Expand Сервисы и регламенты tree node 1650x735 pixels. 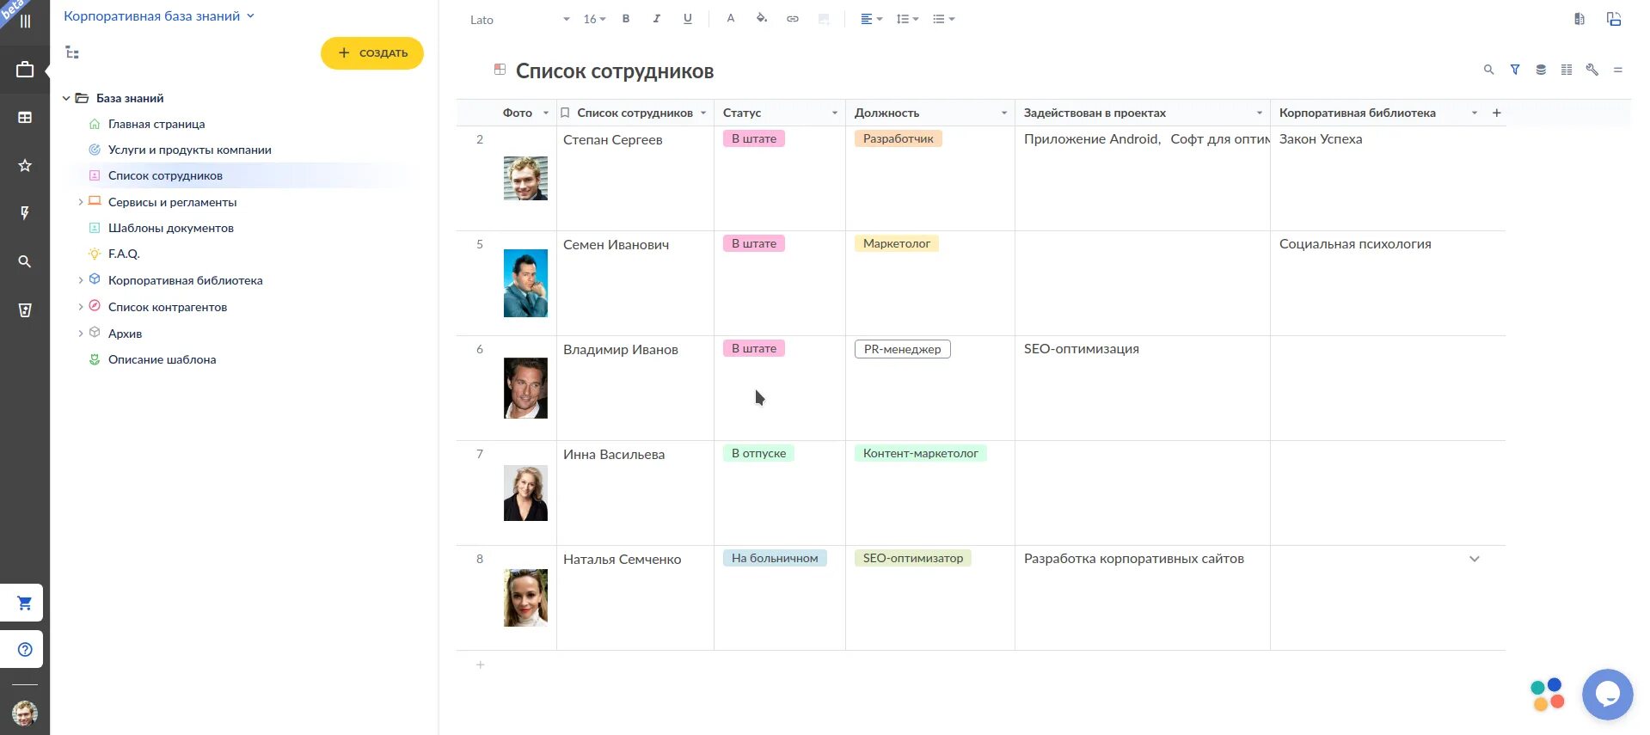point(81,202)
